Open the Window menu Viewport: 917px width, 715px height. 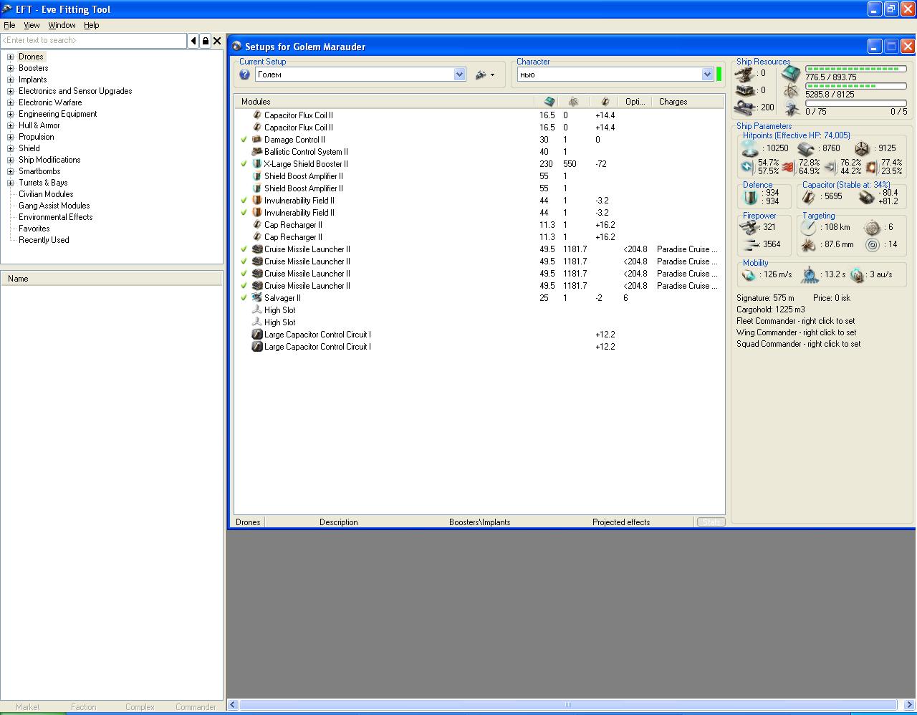pyautogui.click(x=62, y=25)
